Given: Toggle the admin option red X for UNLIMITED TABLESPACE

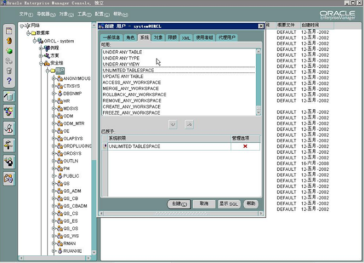Looking at the screenshot, I should pyautogui.click(x=245, y=146).
